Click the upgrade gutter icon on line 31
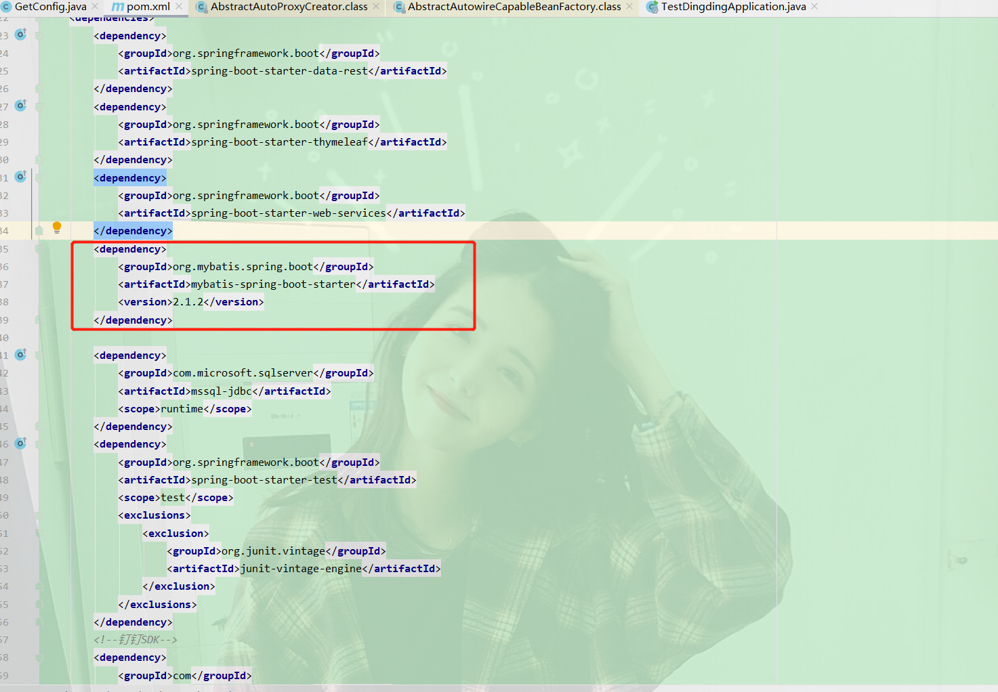 [x=20, y=176]
